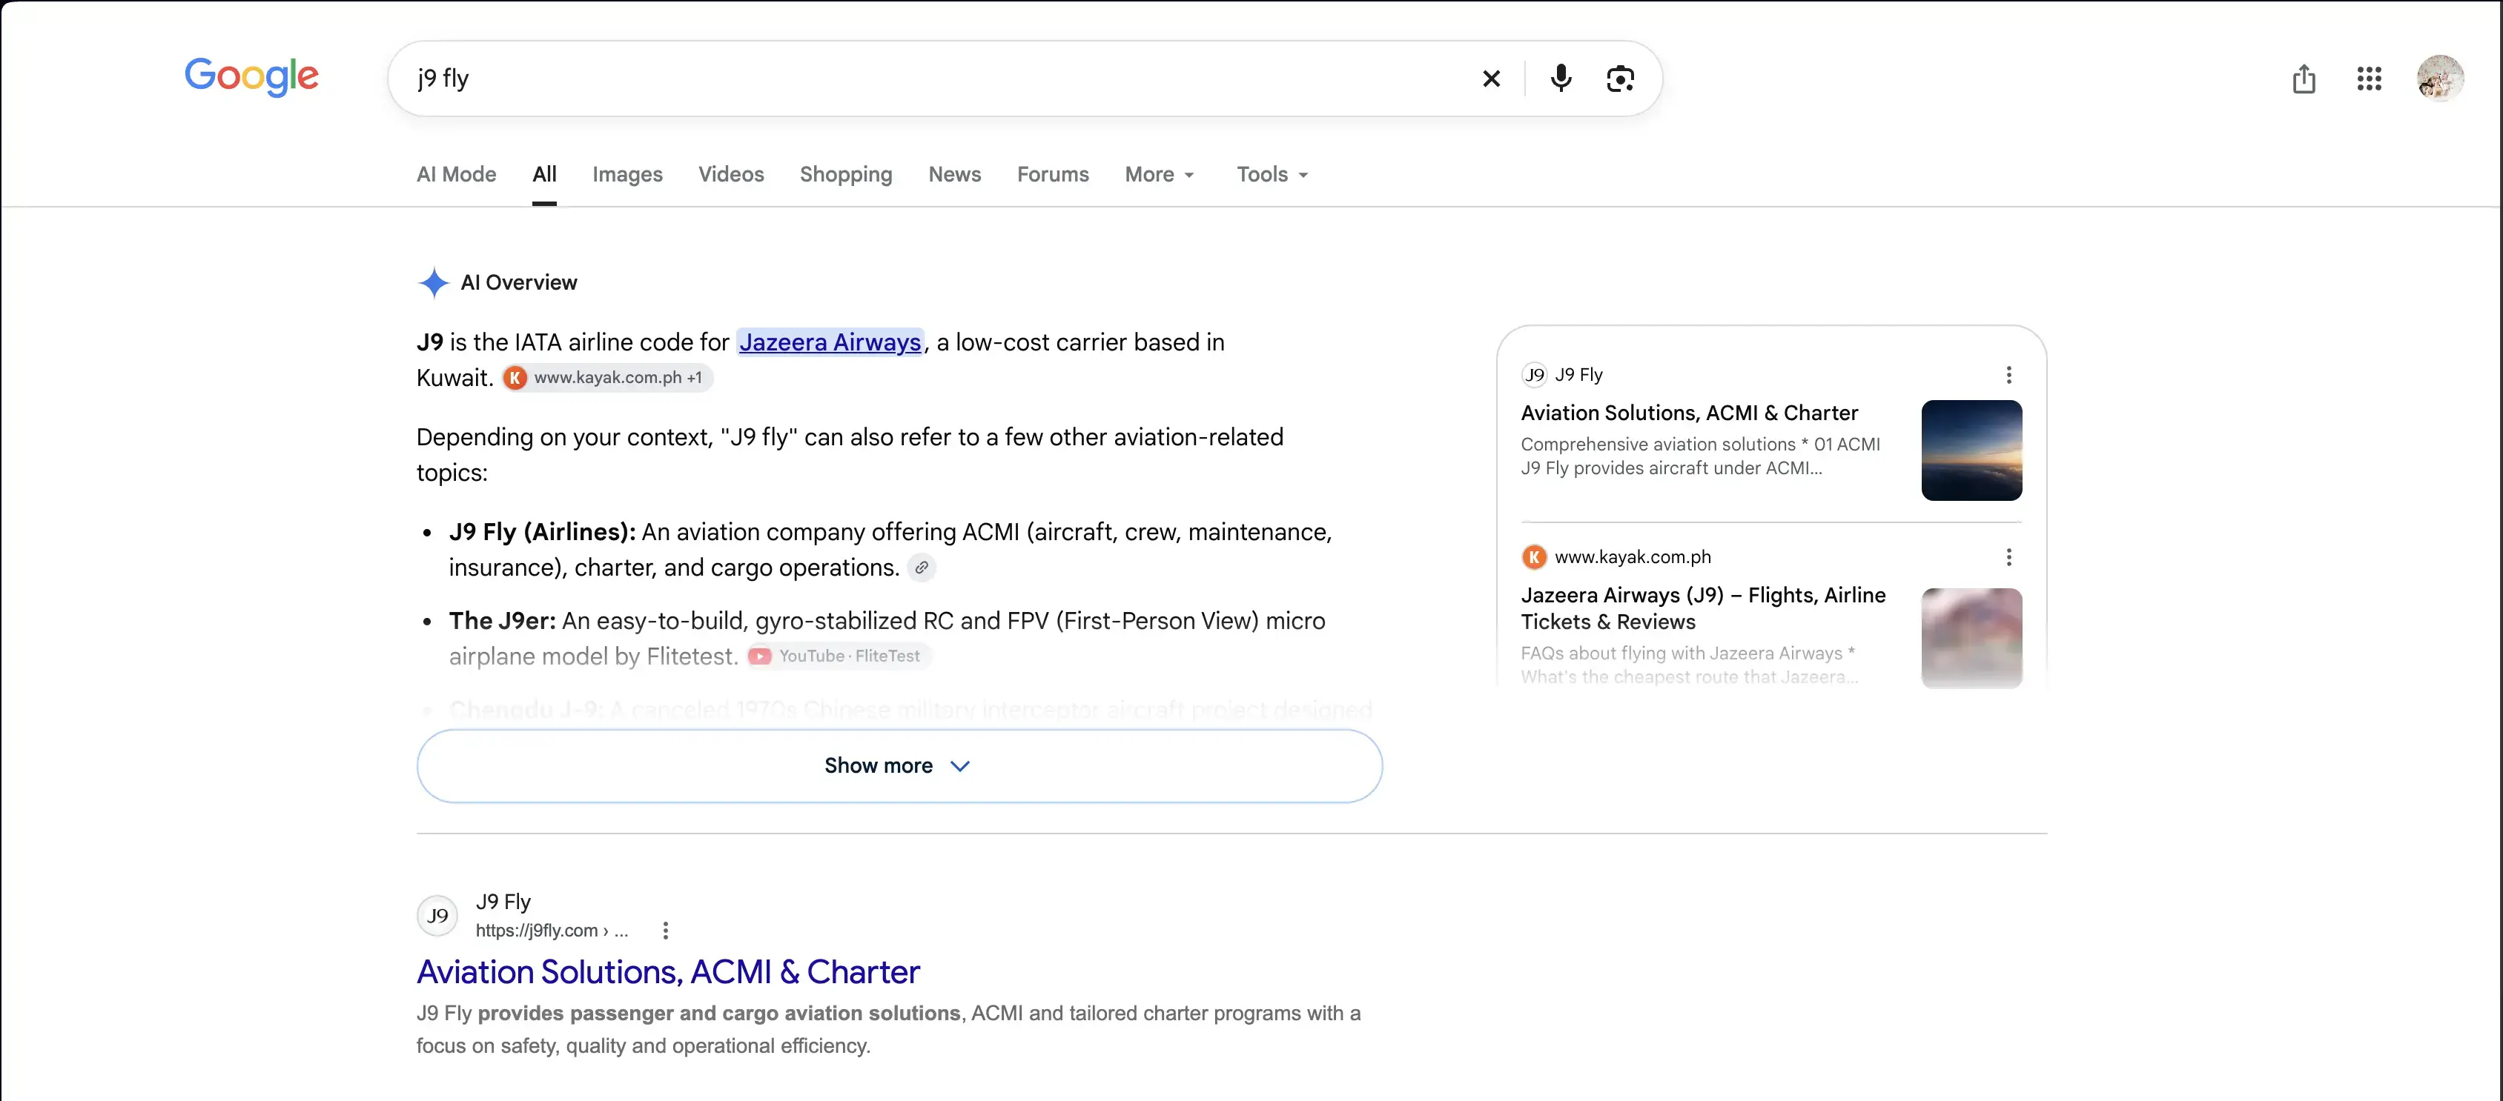Open the account profile avatar
2503x1101 pixels.
(x=2440, y=78)
